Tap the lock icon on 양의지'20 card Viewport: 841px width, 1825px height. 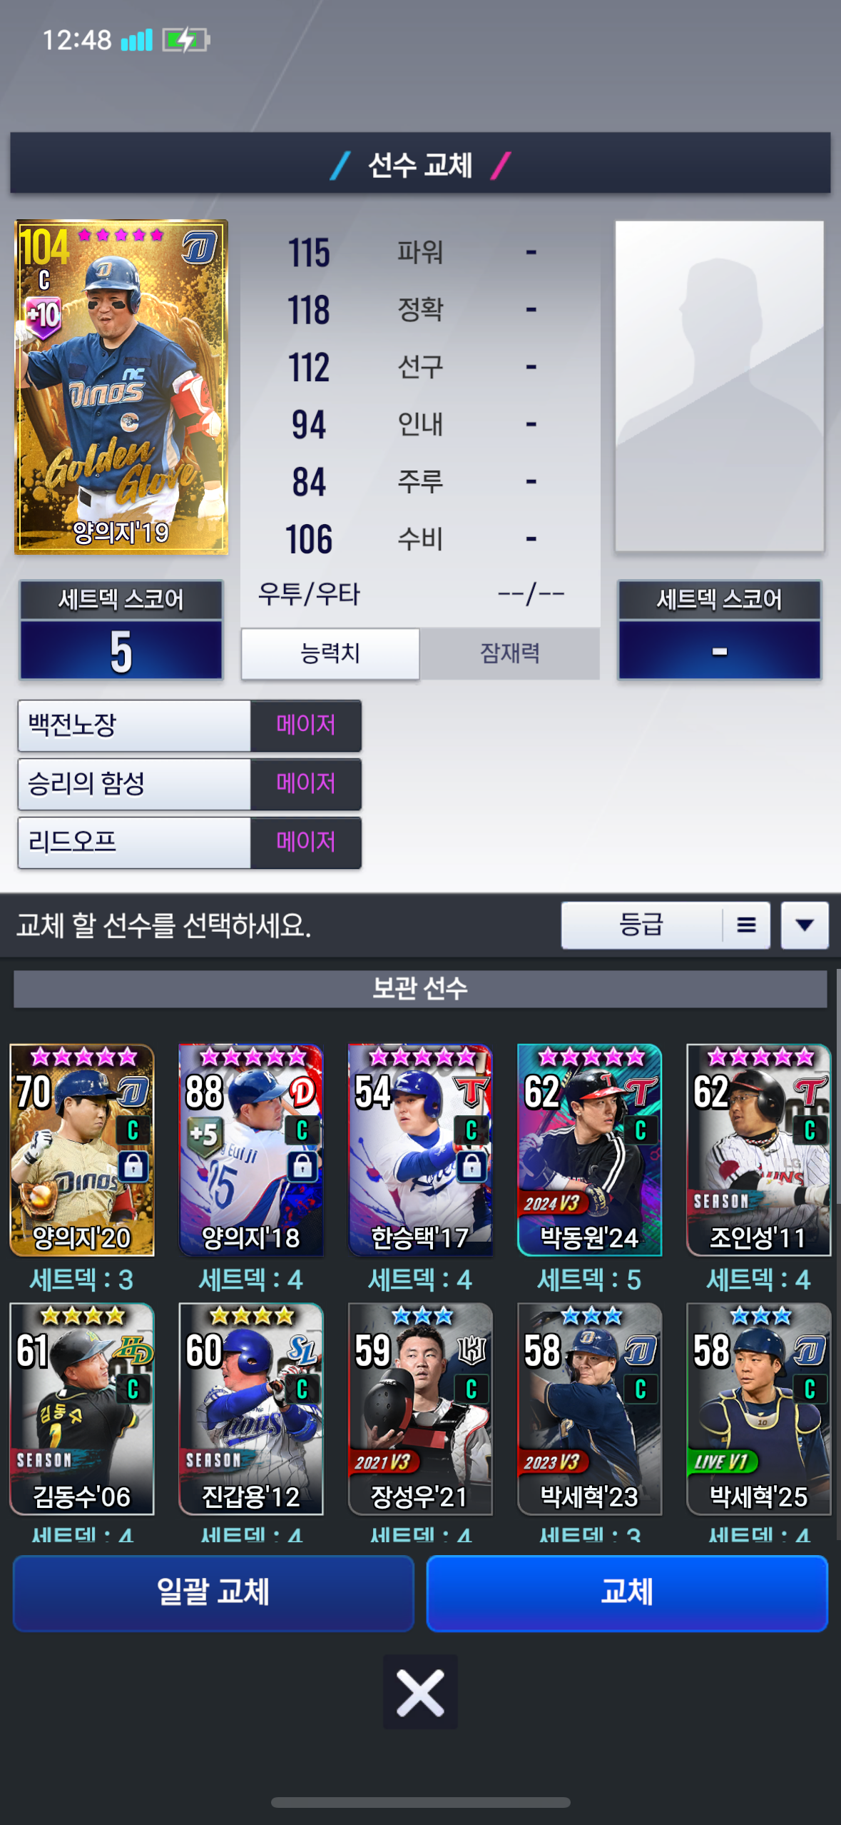pos(133,1166)
